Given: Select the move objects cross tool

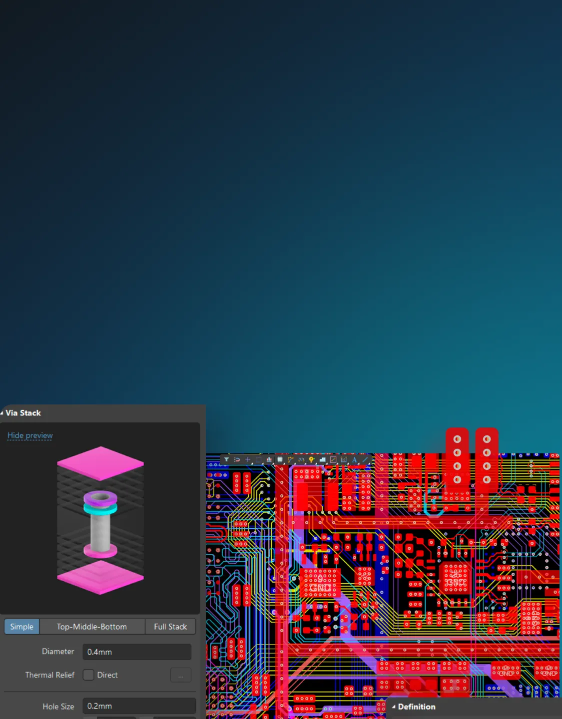Looking at the screenshot, I should [248, 459].
